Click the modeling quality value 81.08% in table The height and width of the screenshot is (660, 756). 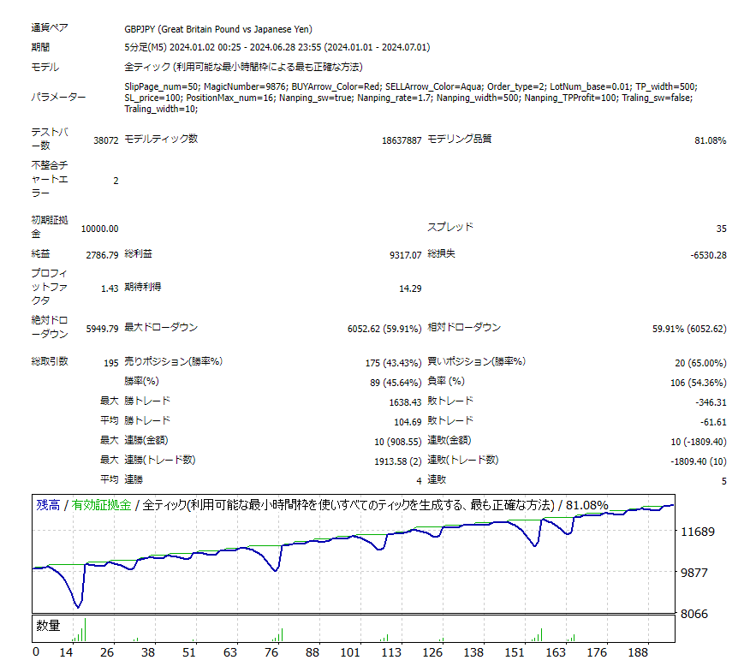pyautogui.click(x=710, y=140)
